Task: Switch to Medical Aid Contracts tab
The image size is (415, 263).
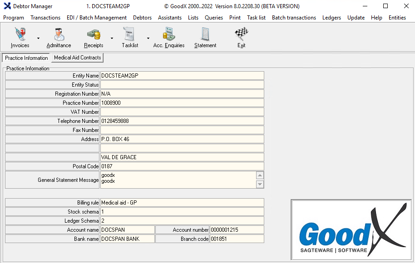Action: (77, 58)
